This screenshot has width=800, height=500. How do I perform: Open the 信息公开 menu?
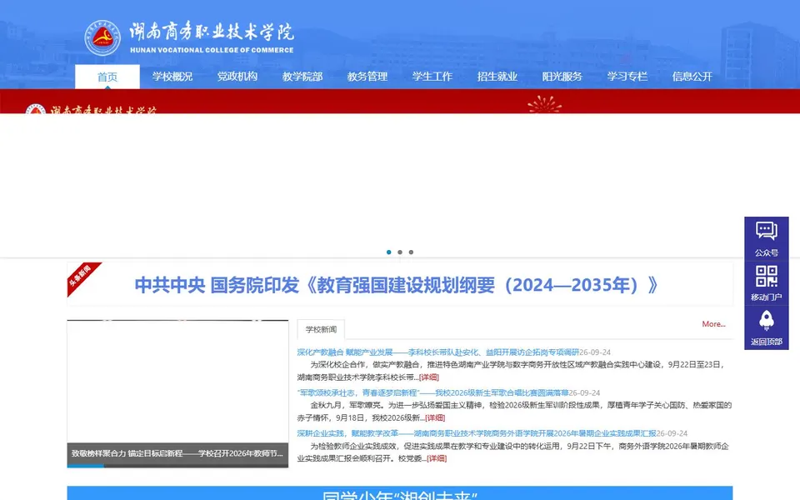[x=692, y=77]
